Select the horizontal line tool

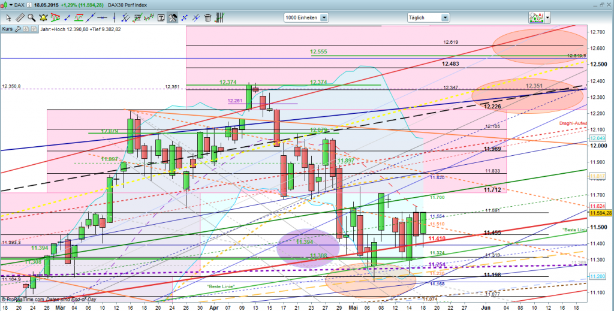(x=102, y=17)
